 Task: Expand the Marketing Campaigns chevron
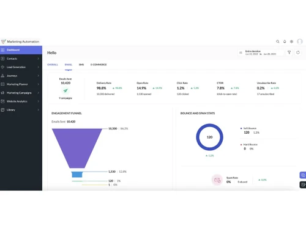click(x=38, y=93)
